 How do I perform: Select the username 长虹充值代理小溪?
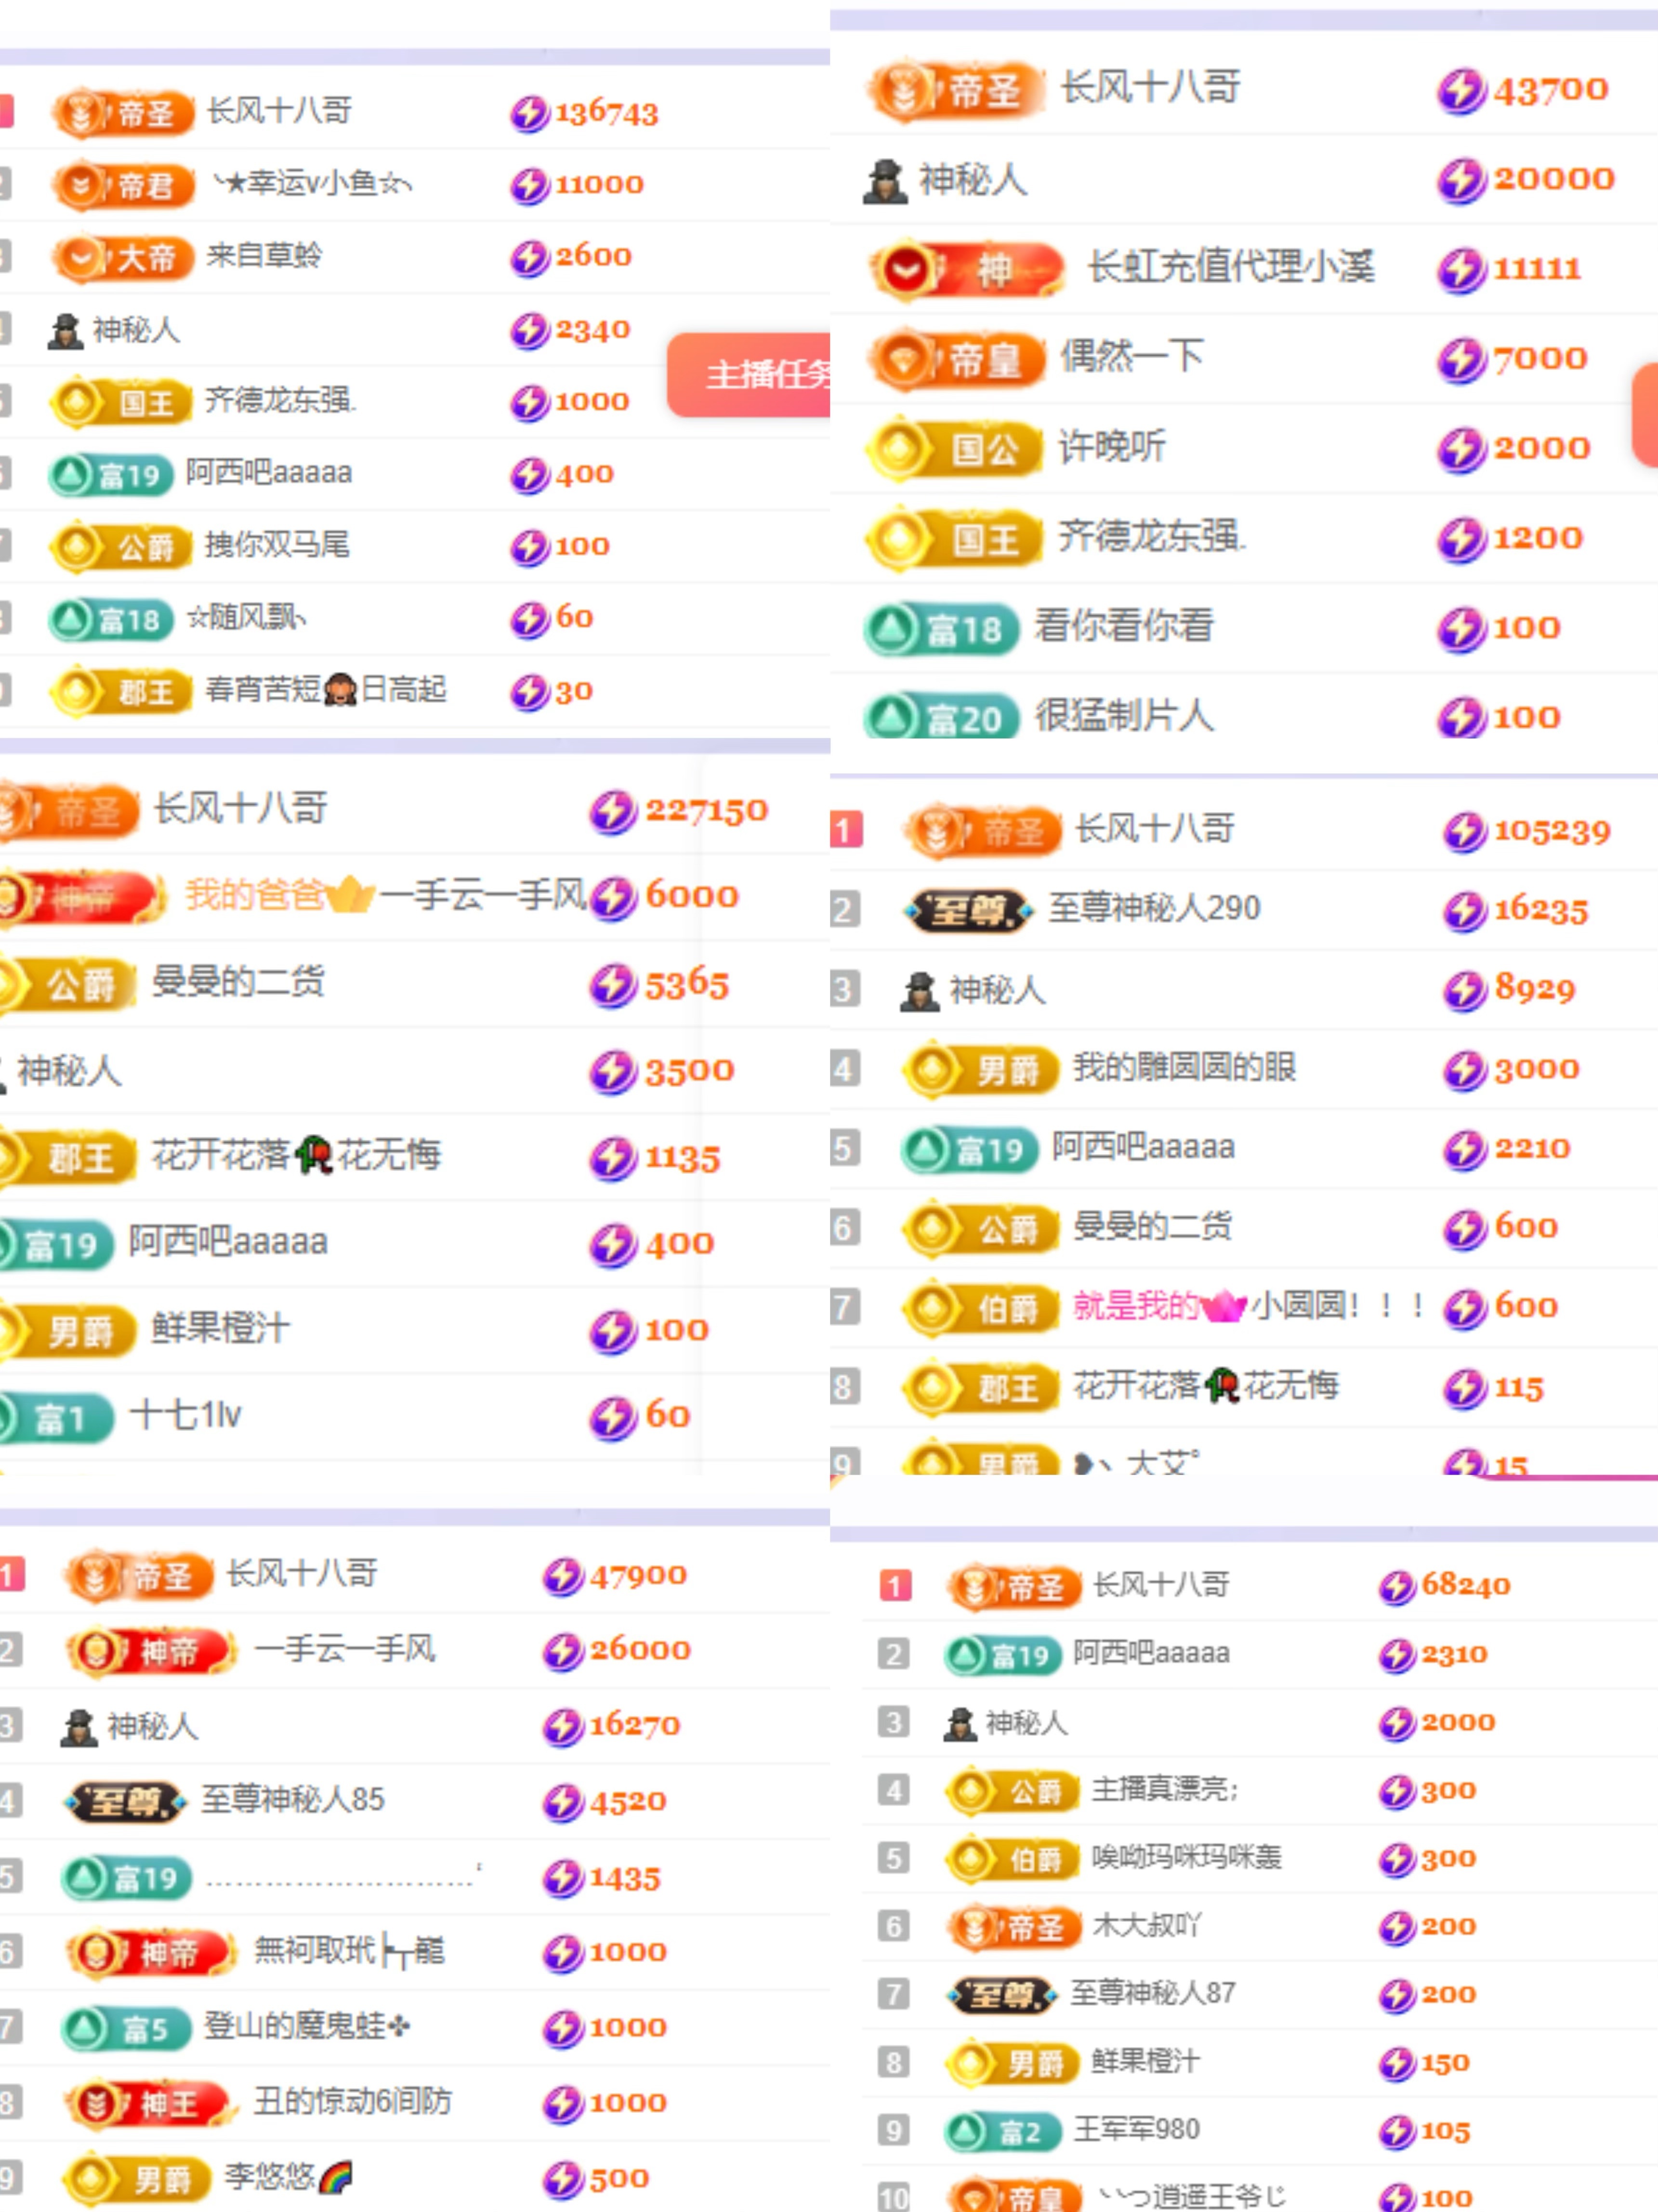[1230, 267]
